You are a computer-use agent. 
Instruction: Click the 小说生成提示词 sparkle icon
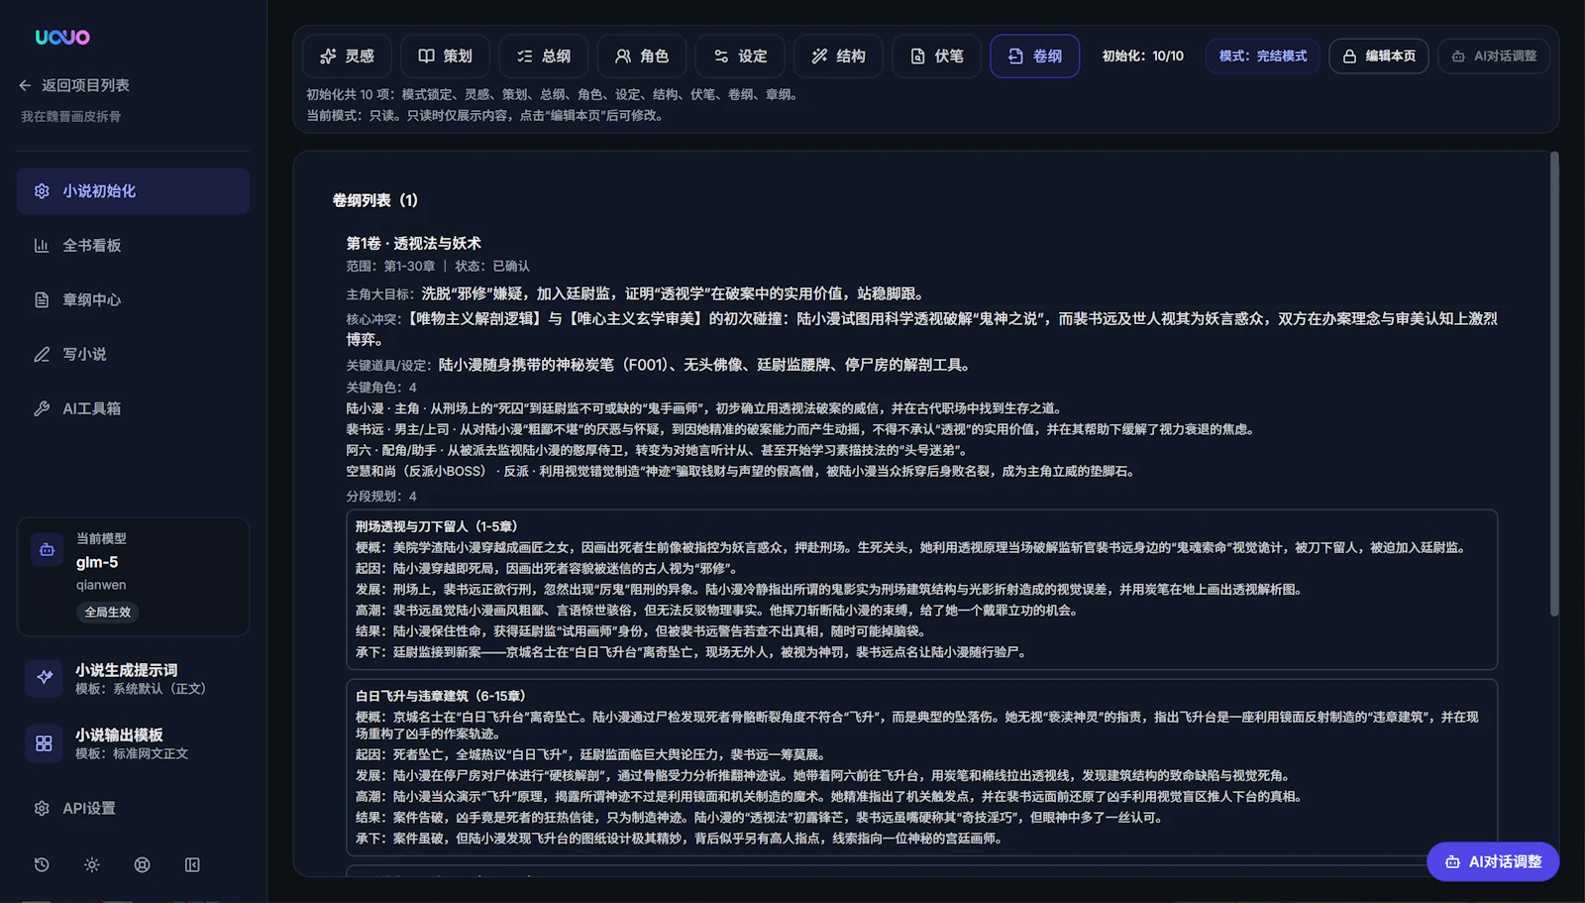click(x=45, y=678)
